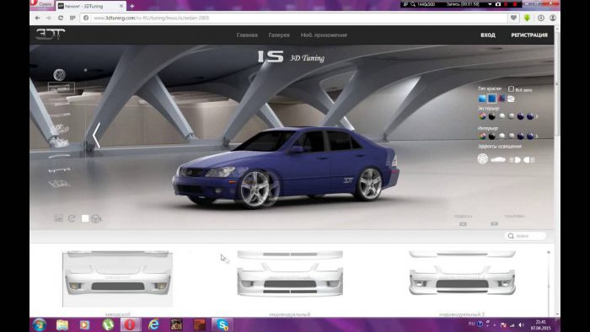Toggle headlights on effect icon
This screenshot has width=590, height=332.
[516, 160]
